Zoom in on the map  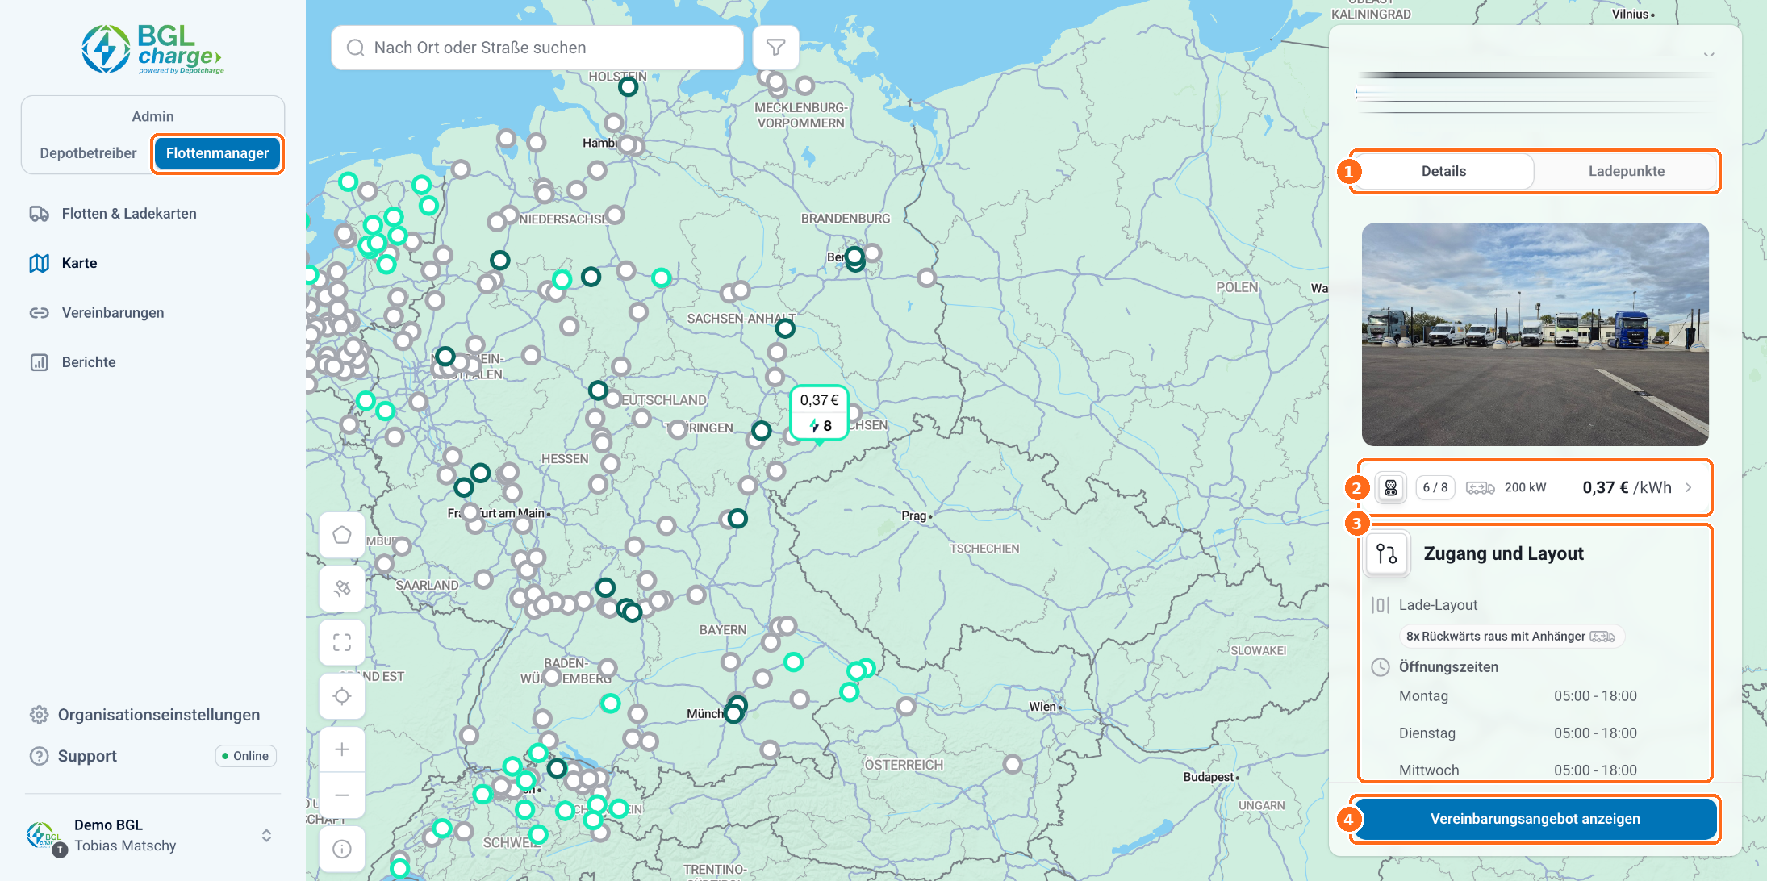point(342,749)
